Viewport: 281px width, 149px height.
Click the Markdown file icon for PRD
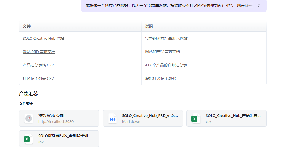point(113,119)
